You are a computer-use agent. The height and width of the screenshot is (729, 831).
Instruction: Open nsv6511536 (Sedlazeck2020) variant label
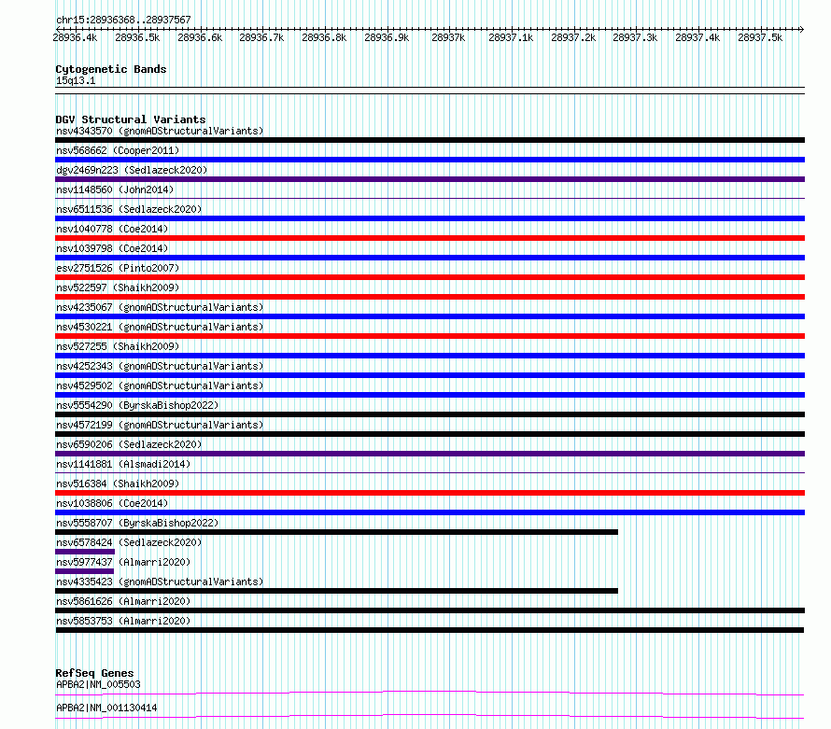click(x=129, y=209)
